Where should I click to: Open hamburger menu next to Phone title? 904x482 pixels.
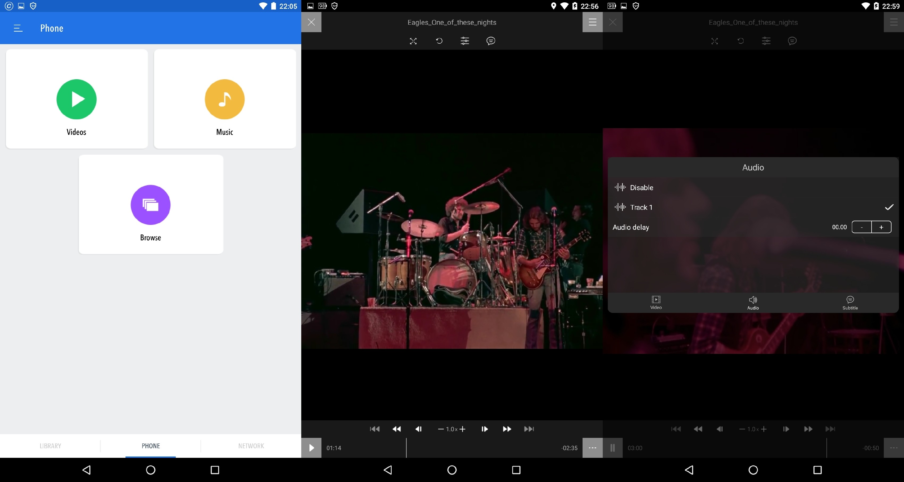tap(18, 28)
